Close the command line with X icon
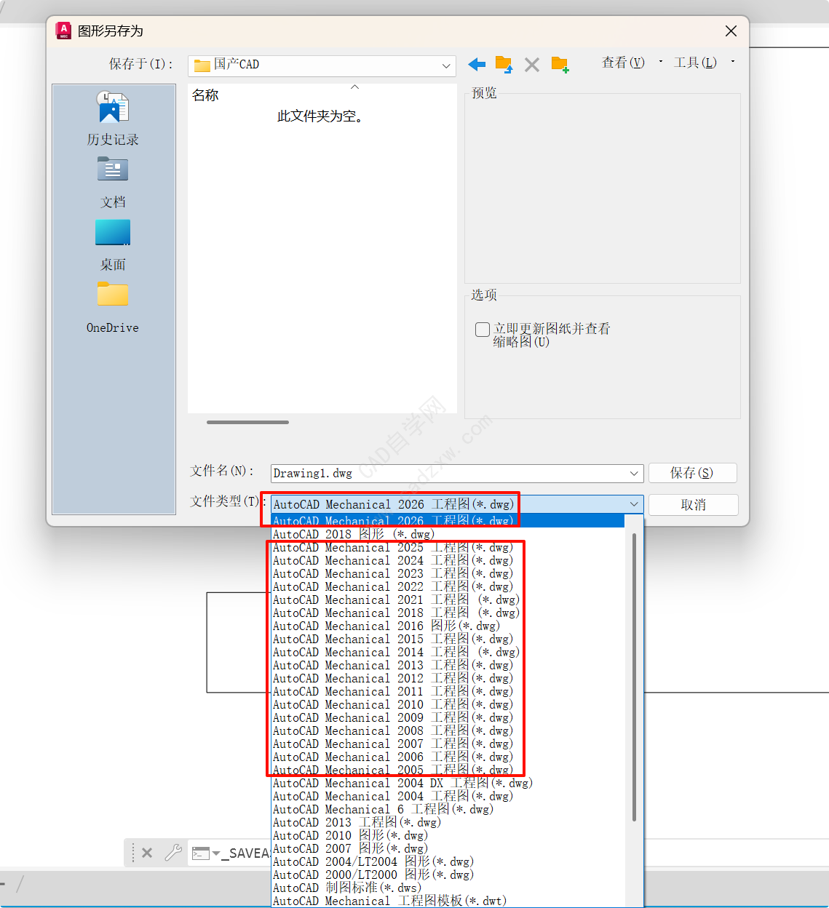Viewport: 829px width, 908px height. (x=147, y=853)
